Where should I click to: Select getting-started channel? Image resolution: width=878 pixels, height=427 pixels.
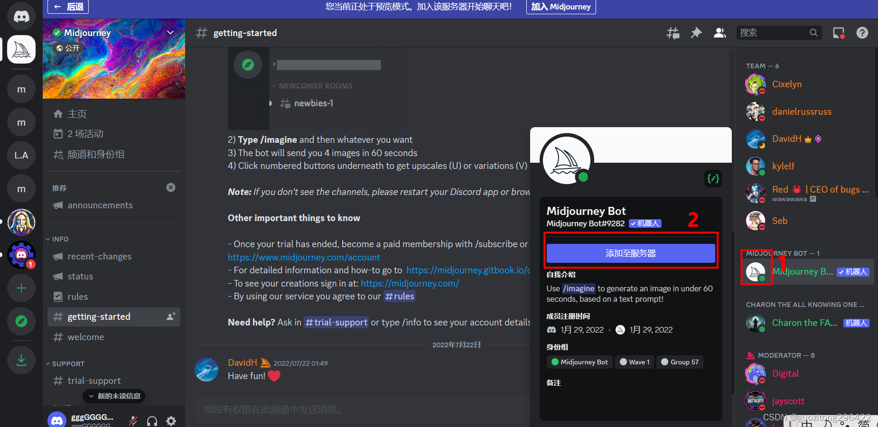point(114,316)
